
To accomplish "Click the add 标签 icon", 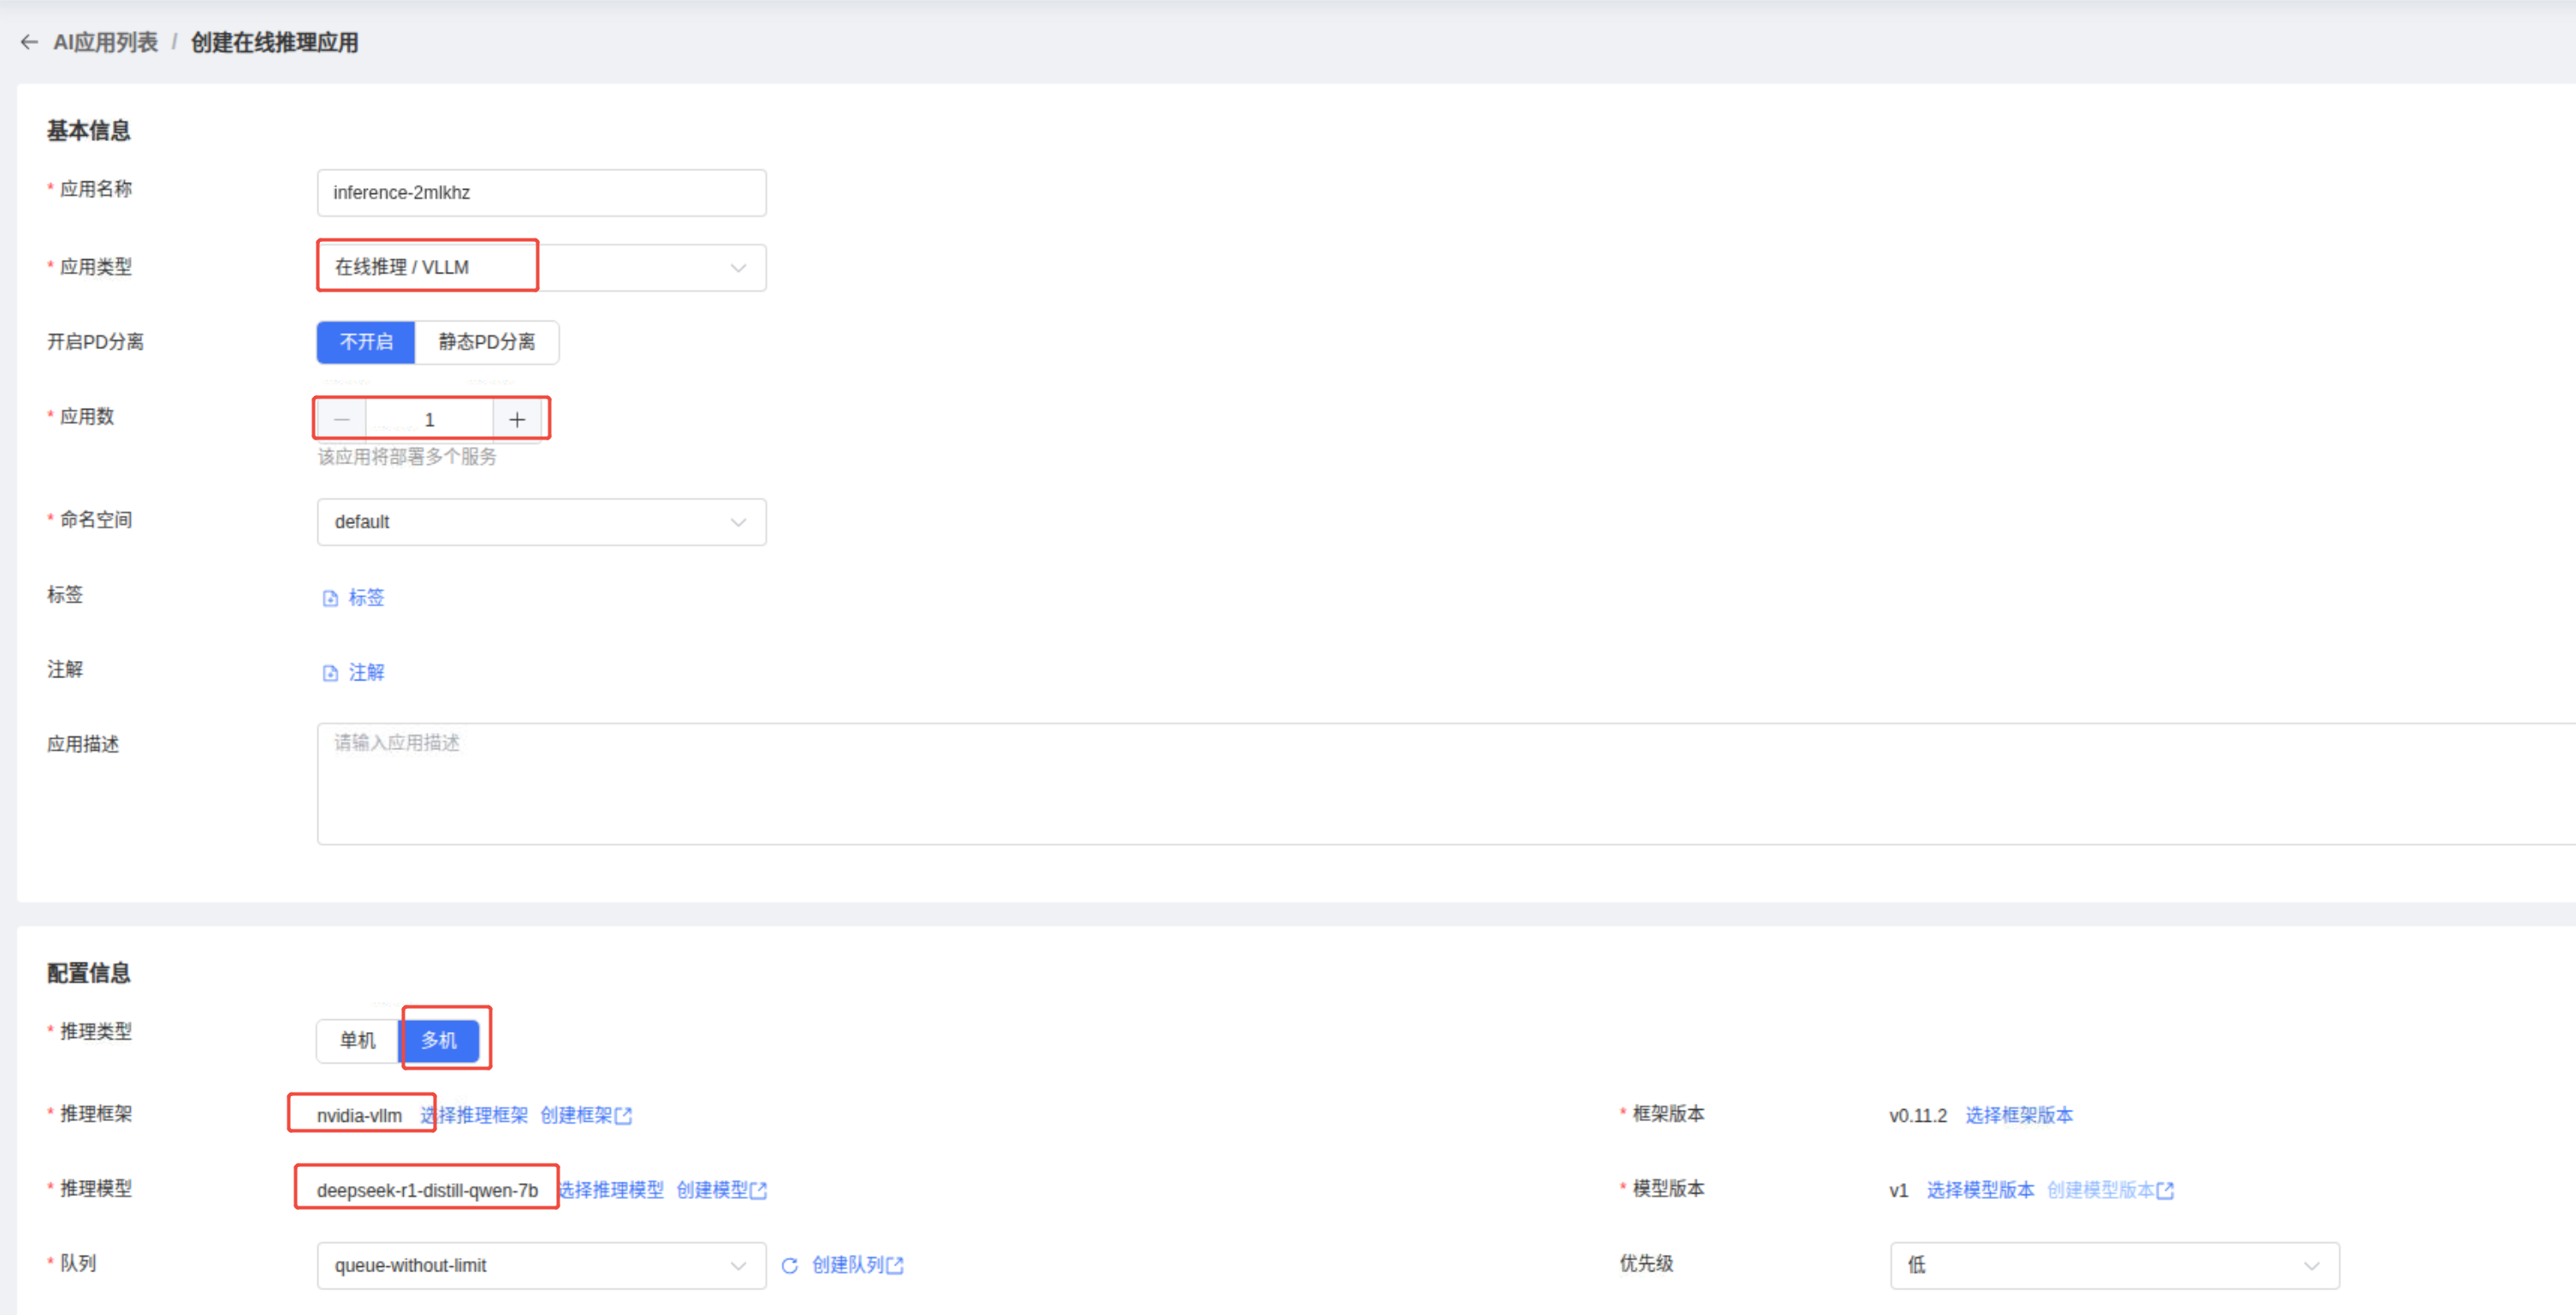I will pyautogui.click(x=330, y=599).
